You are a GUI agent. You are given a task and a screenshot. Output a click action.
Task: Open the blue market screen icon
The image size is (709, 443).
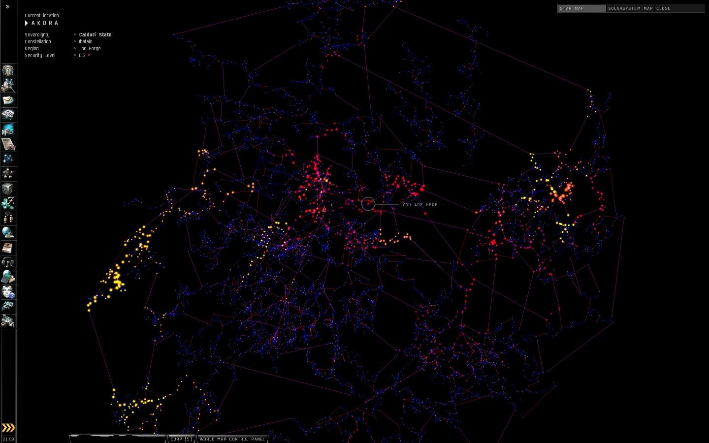point(8,129)
